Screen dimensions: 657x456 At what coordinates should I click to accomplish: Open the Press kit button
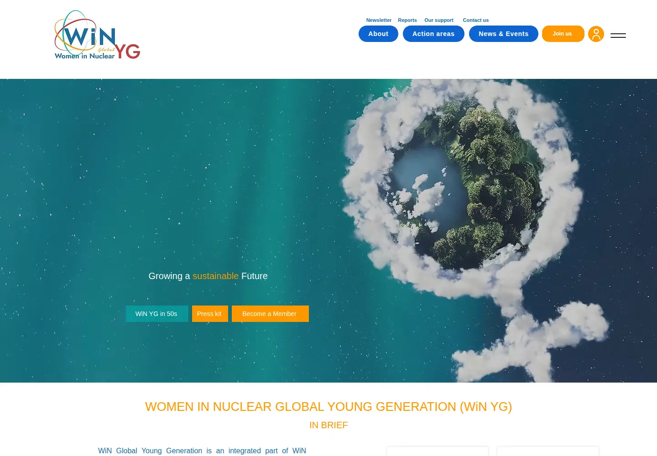coord(210,314)
